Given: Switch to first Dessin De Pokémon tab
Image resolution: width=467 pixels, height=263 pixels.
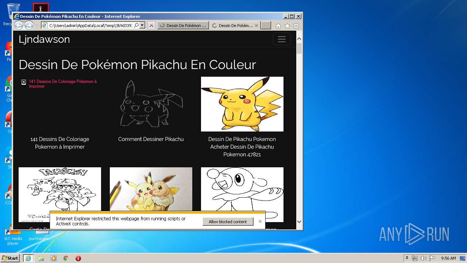Looking at the screenshot, I should [x=183, y=26].
